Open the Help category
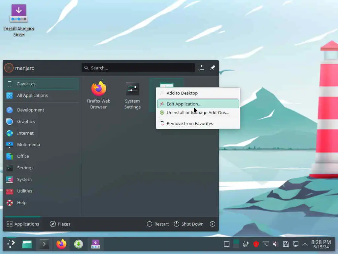This screenshot has height=254, width=338. 41,203
